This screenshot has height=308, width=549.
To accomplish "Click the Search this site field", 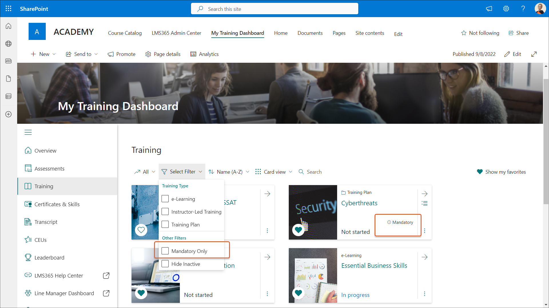I will tap(274, 9).
